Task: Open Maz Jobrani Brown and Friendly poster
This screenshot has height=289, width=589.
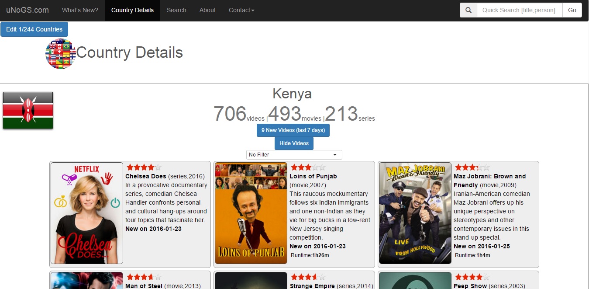Action: (415, 213)
